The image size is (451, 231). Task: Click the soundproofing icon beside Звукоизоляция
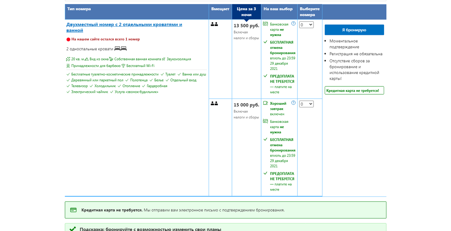(164, 59)
